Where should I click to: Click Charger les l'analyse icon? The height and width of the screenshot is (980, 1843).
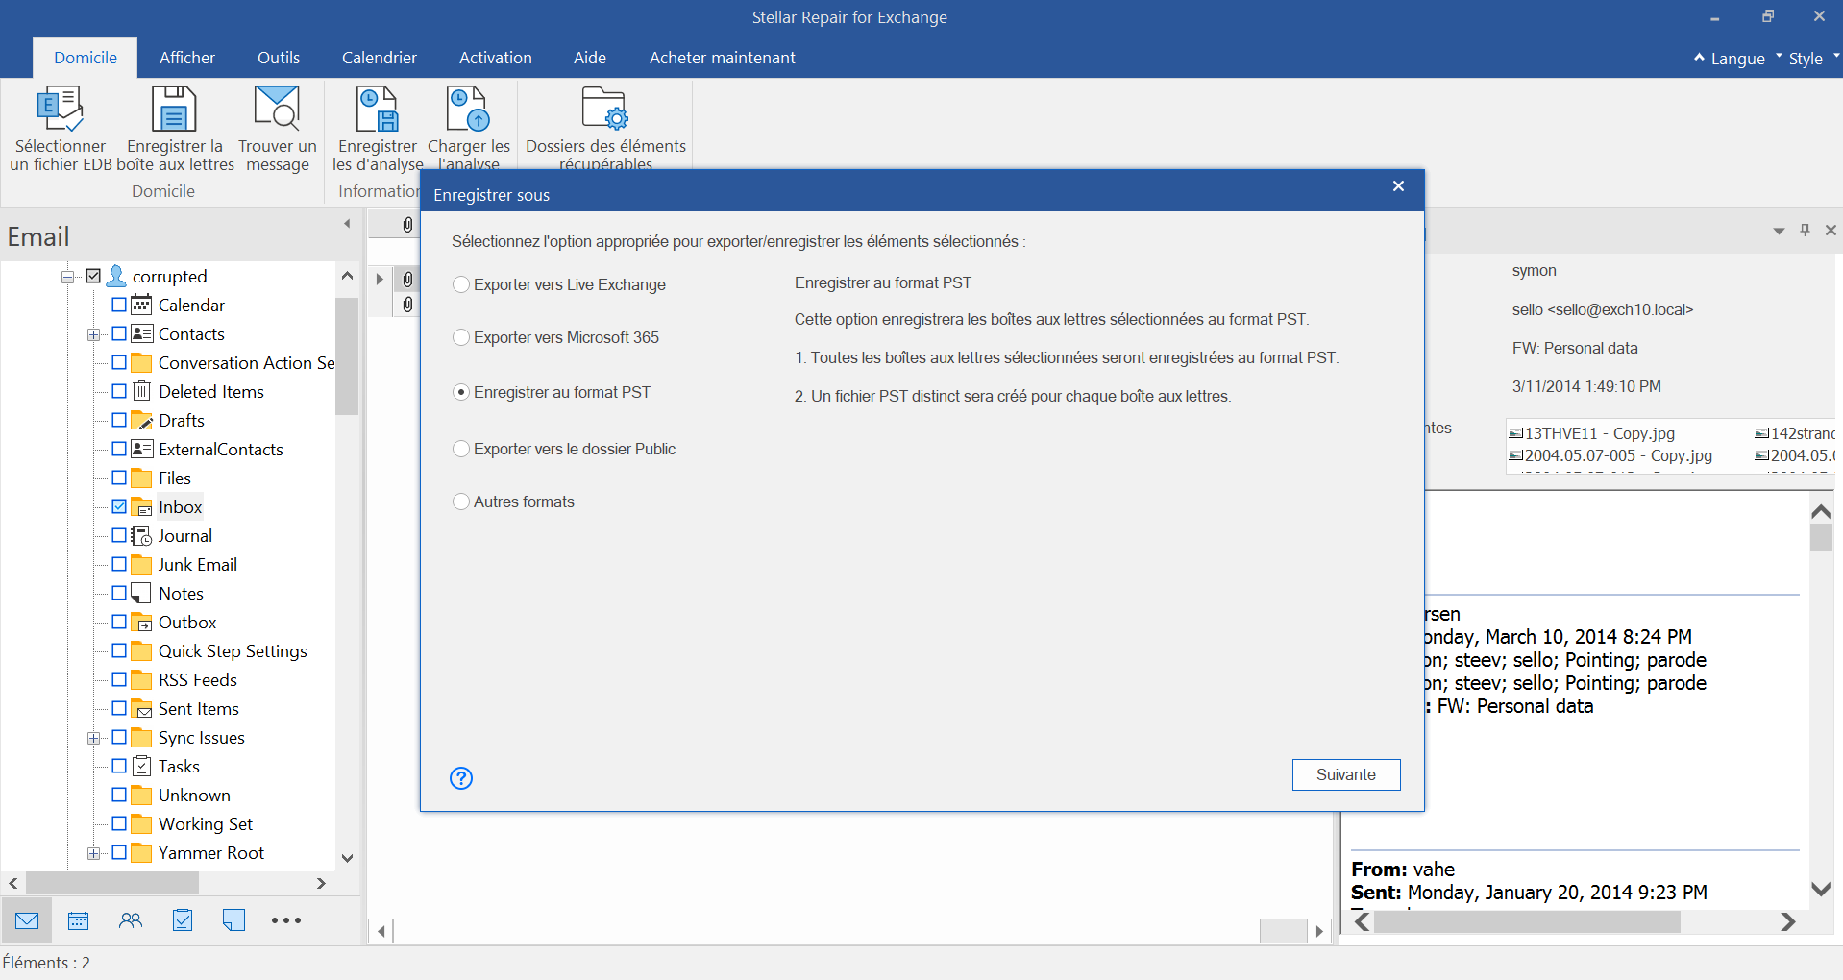click(469, 108)
